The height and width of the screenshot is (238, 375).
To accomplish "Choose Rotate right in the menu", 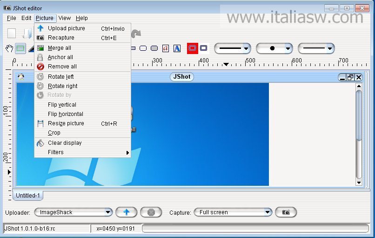I will 83,86.
